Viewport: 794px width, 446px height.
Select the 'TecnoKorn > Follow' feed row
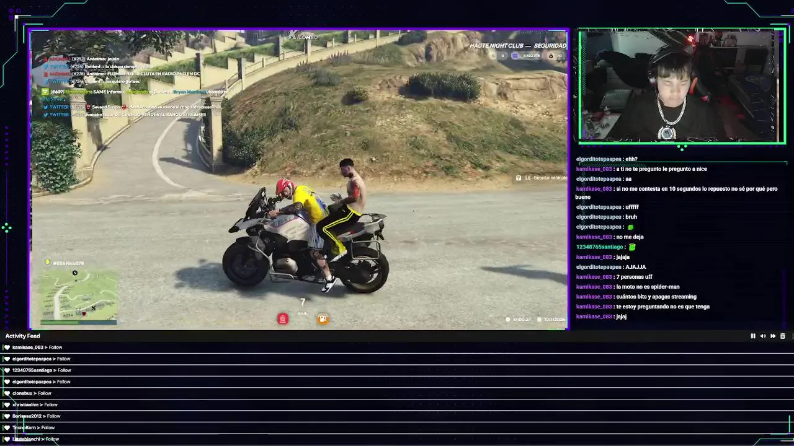(x=397, y=428)
